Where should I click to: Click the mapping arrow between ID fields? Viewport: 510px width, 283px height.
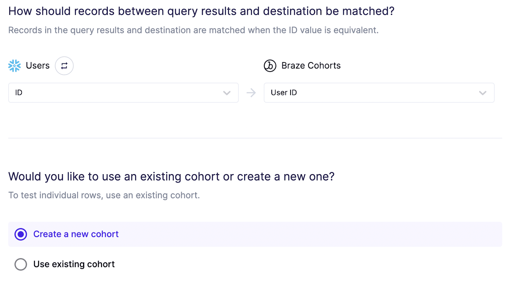(251, 93)
